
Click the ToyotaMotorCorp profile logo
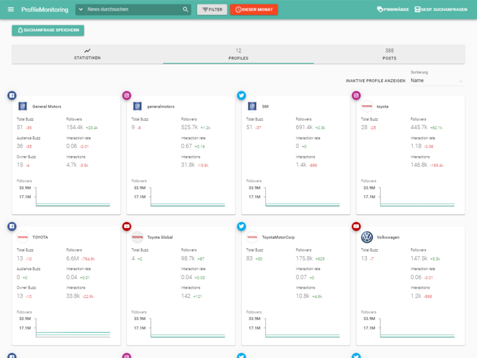(x=252, y=237)
